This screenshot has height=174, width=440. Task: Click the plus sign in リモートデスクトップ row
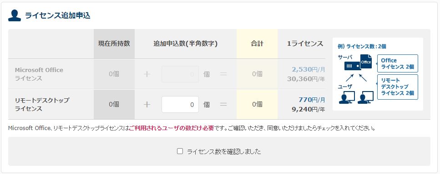(x=147, y=105)
